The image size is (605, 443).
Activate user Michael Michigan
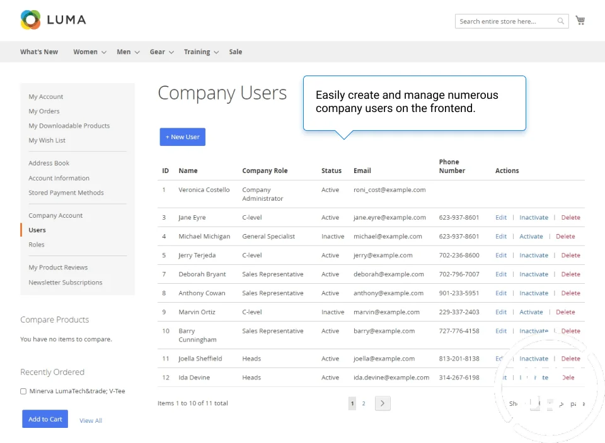531,237
